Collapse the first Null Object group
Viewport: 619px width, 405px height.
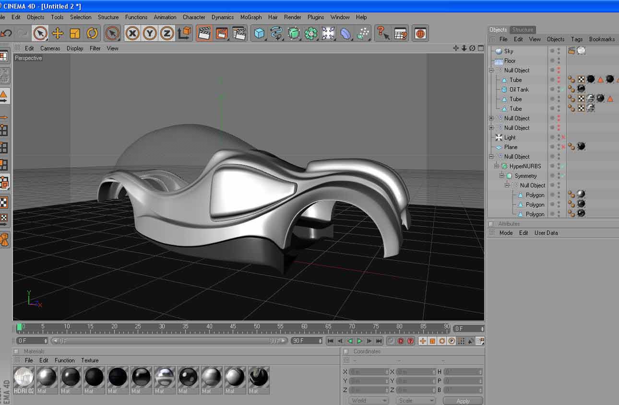pos(491,70)
